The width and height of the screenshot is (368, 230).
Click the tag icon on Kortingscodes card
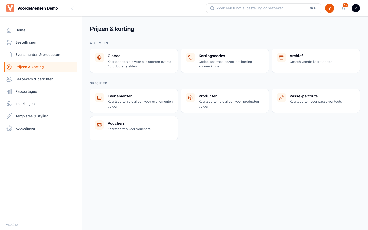point(190,57)
